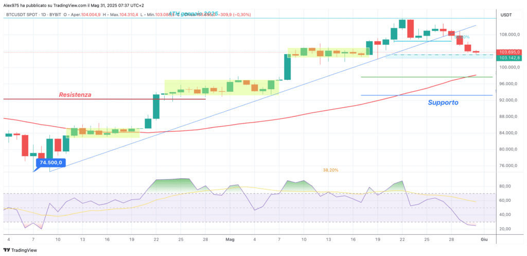
Task: Click the red 103.695,0 current price label
Action: (x=510, y=52)
